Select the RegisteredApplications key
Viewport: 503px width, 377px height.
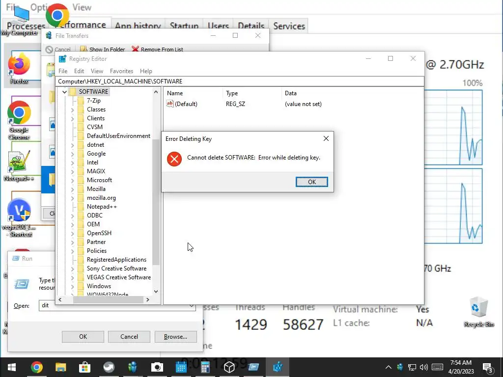tap(116, 260)
